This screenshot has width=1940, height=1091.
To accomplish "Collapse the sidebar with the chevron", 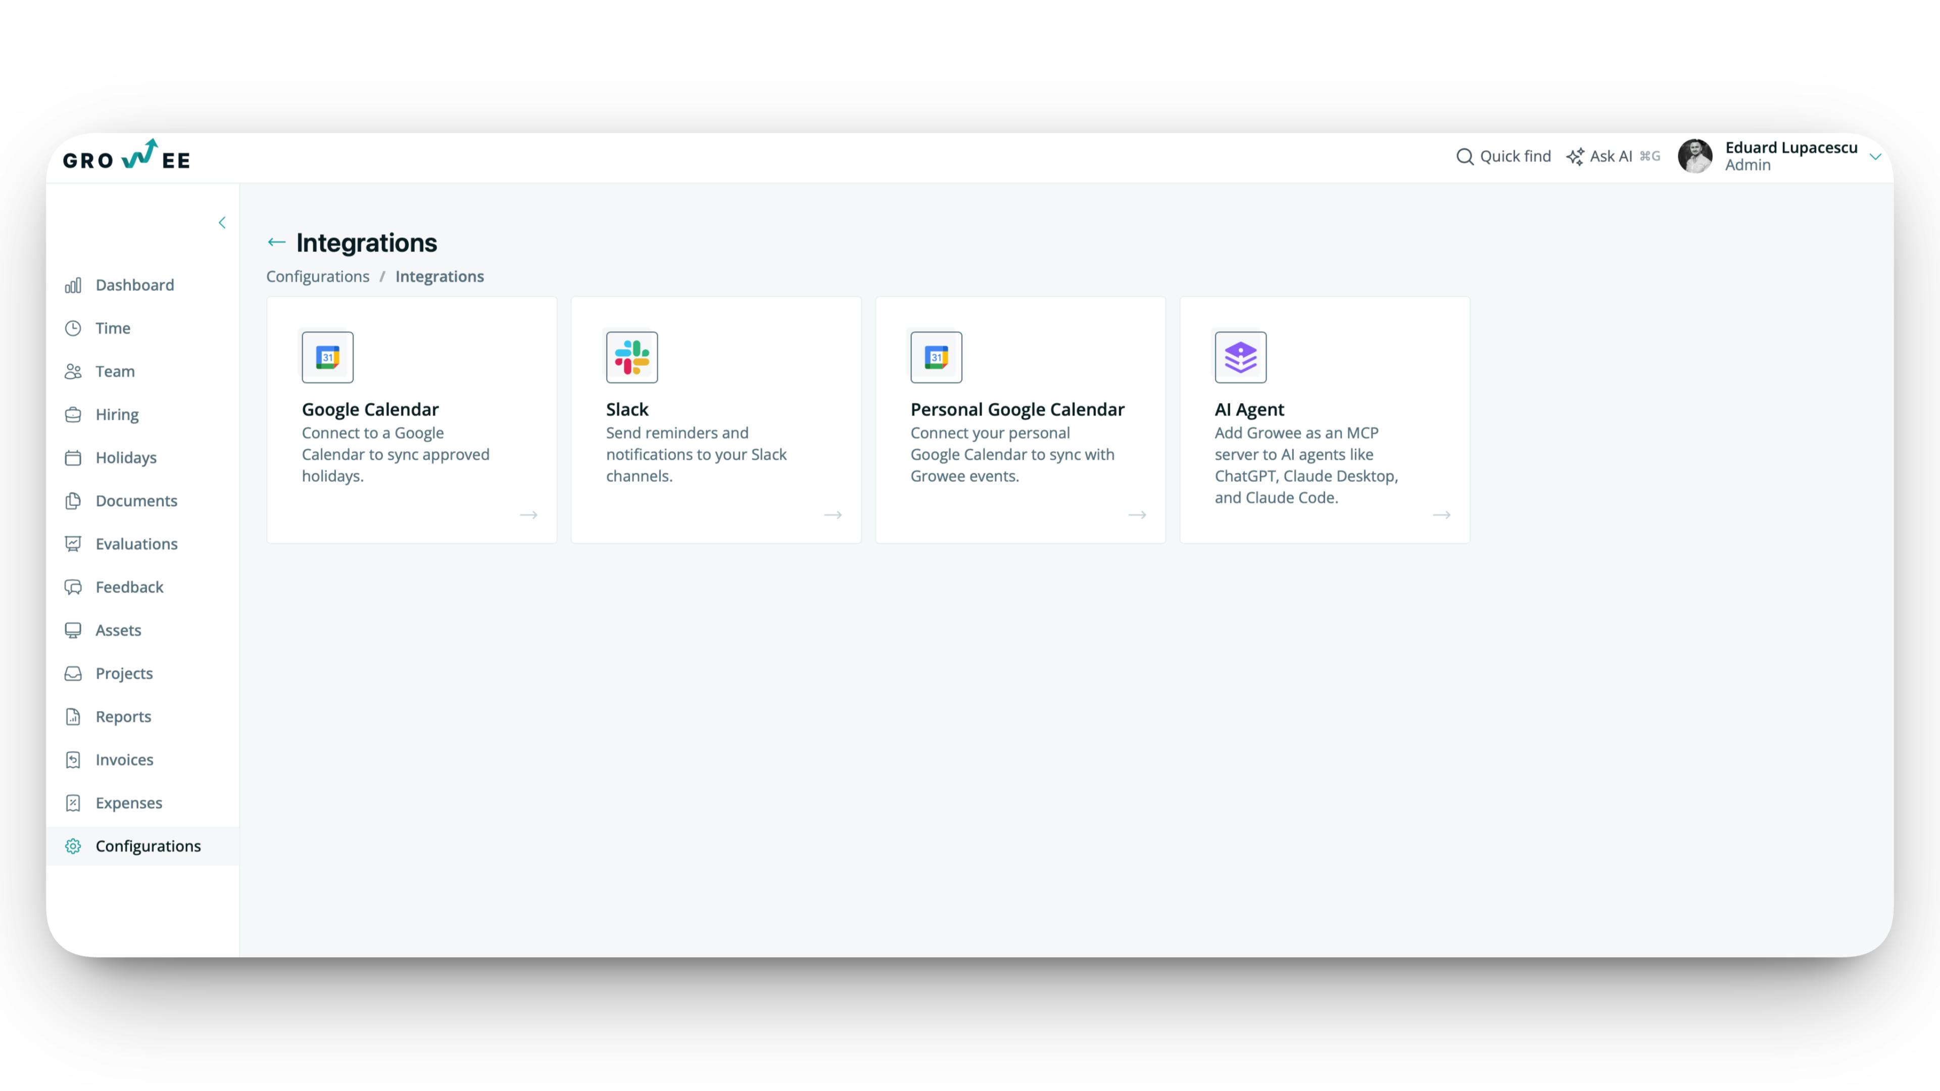I will point(222,222).
